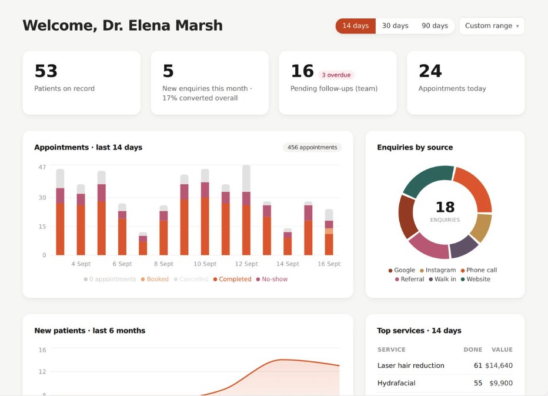Click the 16 Sept appointments bar
This screenshot has height=396, width=548.
click(329, 232)
